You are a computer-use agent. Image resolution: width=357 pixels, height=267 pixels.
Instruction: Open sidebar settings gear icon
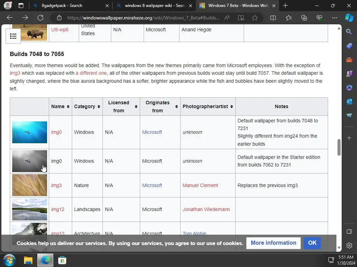349,245
